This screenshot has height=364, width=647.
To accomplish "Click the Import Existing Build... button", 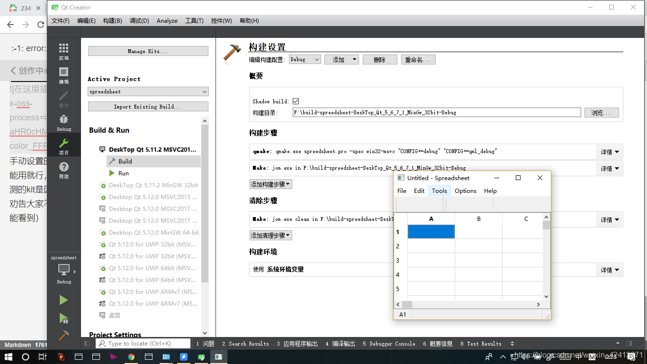I will [x=148, y=107].
